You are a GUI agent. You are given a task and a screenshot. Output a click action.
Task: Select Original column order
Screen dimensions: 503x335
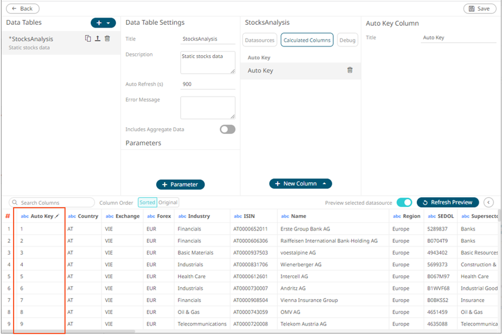coord(168,202)
